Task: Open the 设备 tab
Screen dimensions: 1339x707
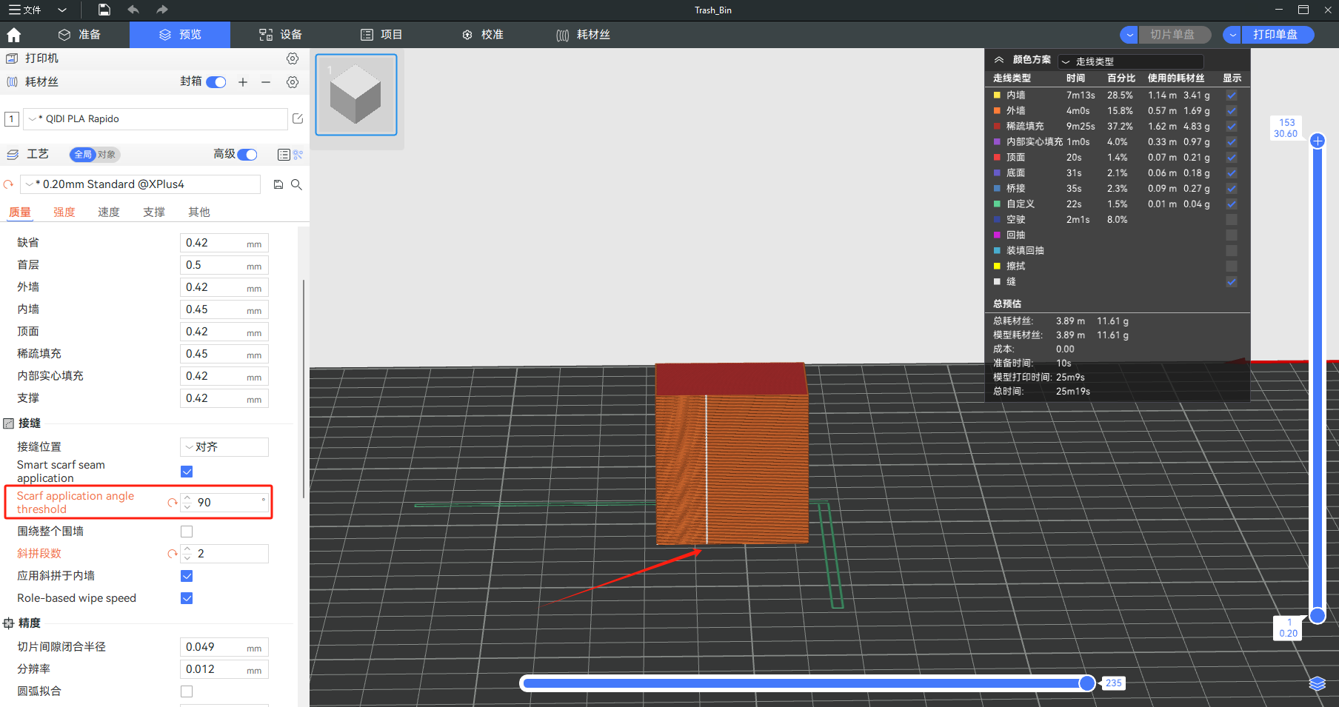Action: 281,35
